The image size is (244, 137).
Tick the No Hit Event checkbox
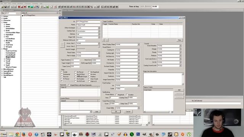pyautogui.click(x=75, y=81)
